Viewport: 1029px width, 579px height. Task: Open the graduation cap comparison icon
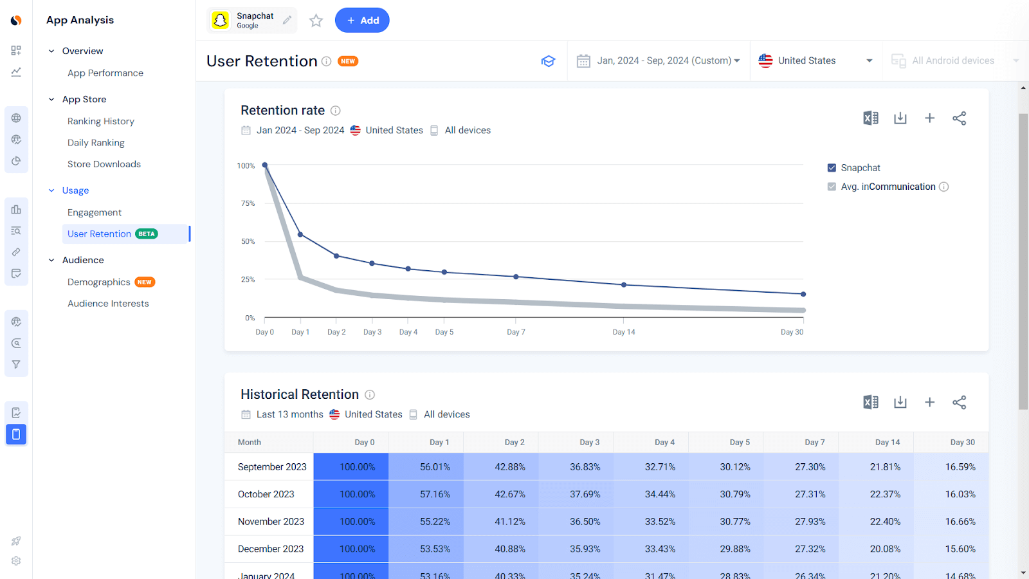tap(548, 60)
